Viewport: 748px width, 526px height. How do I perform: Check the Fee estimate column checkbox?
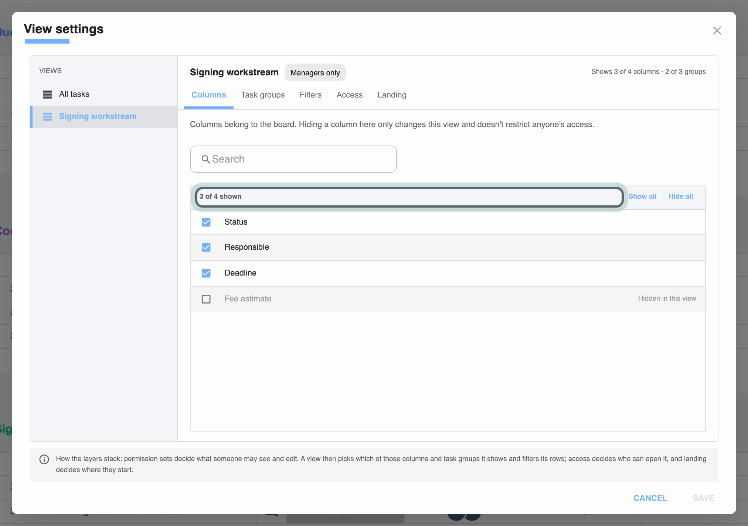pyautogui.click(x=206, y=299)
